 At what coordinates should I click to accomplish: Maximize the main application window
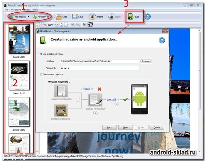191,5
